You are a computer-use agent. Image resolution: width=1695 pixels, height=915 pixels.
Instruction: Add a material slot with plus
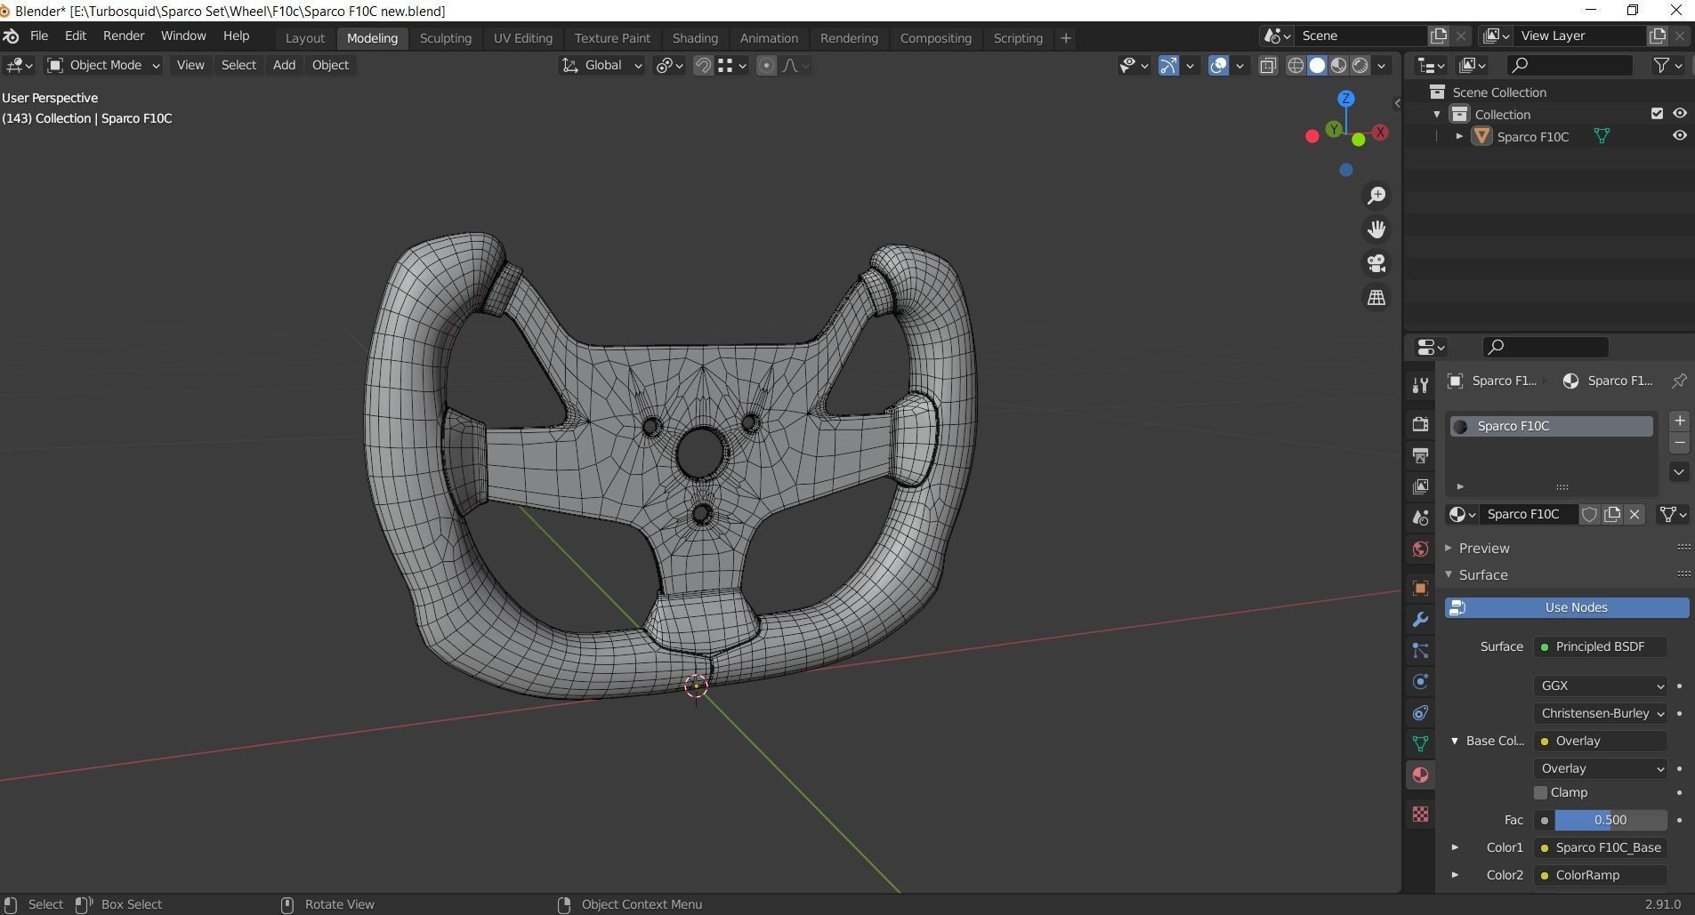click(1679, 421)
